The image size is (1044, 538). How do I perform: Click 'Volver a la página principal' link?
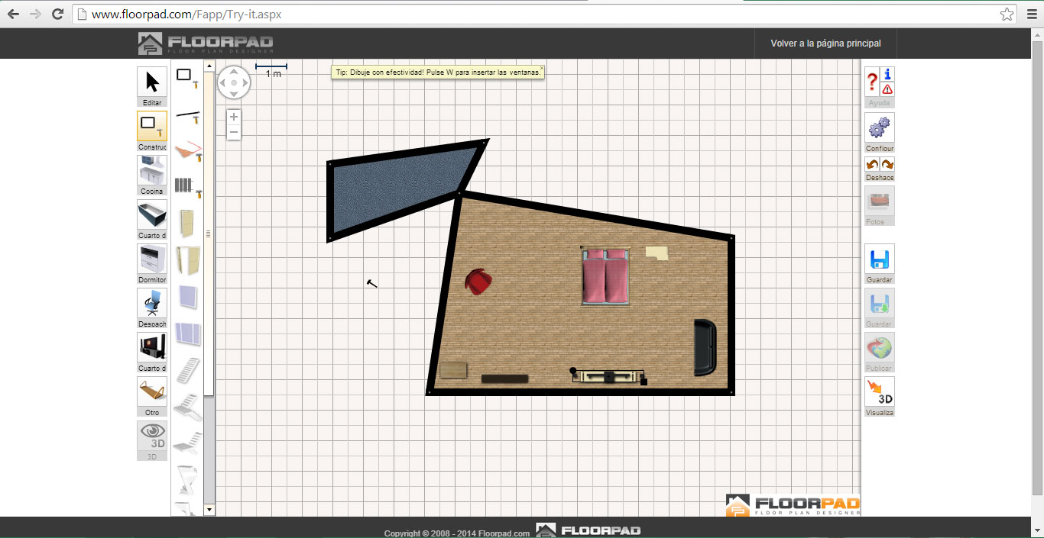tap(825, 43)
